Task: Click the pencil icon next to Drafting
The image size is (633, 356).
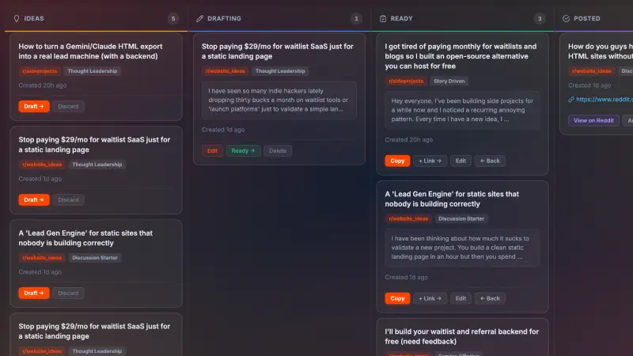Action: click(x=199, y=18)
